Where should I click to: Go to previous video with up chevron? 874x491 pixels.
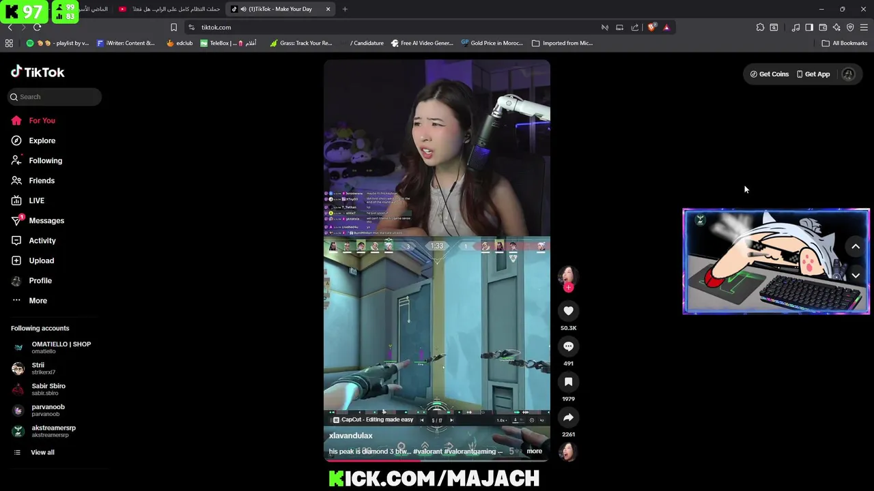coord(856,247)
